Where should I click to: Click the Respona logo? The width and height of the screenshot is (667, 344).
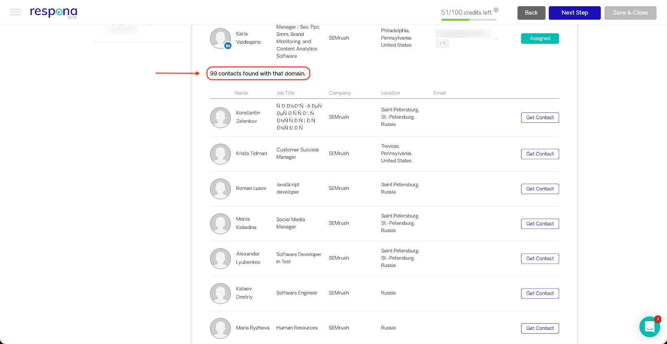pos(53,12)
